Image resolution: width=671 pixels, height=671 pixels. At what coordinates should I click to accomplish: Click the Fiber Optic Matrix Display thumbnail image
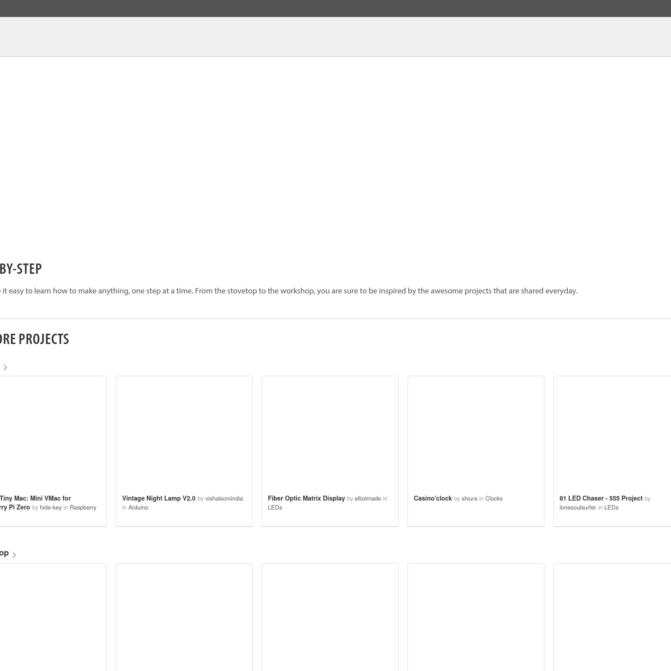pos(330,433)
